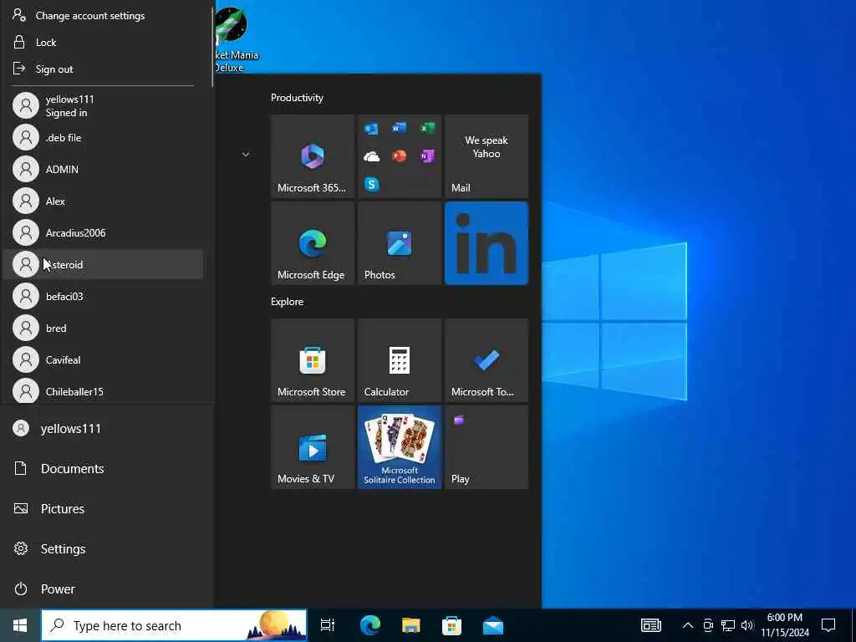Open PowerPoint from the Office tile group
Screen dimensions: 856x642
399,156
